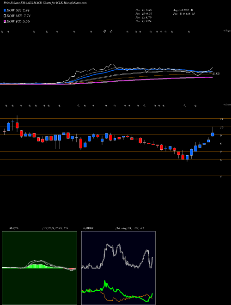
Task: Click the magenta DOW PT legend swatch
Action: pos(5,21)
